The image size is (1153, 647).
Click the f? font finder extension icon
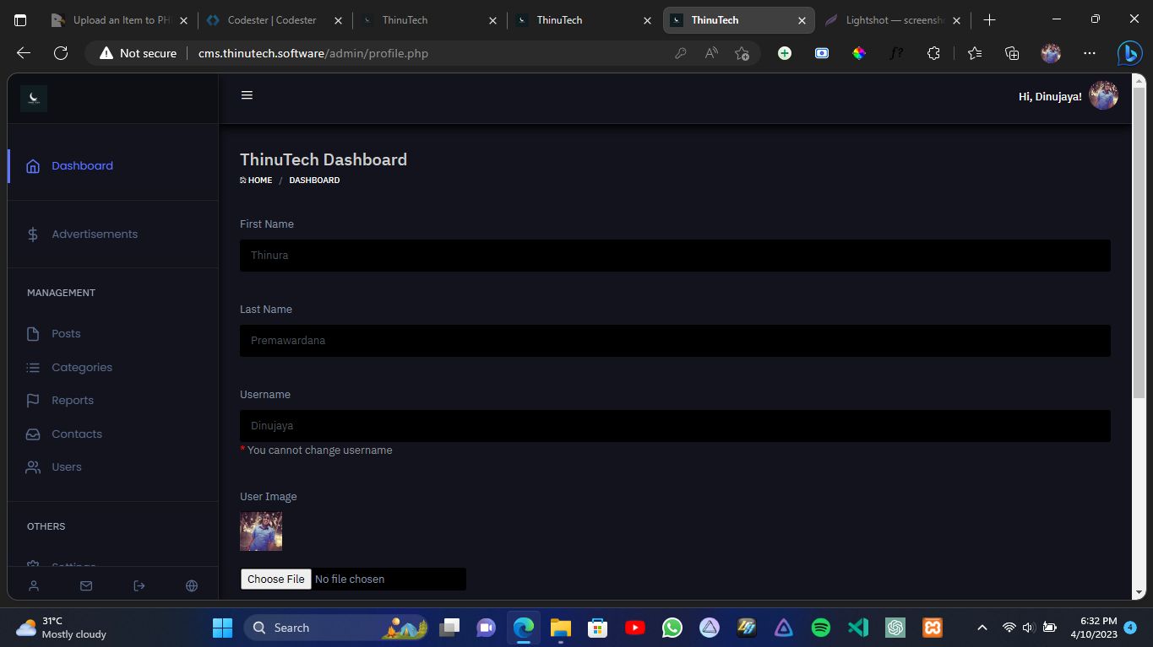pyautogui.click(x=896, y=53)
